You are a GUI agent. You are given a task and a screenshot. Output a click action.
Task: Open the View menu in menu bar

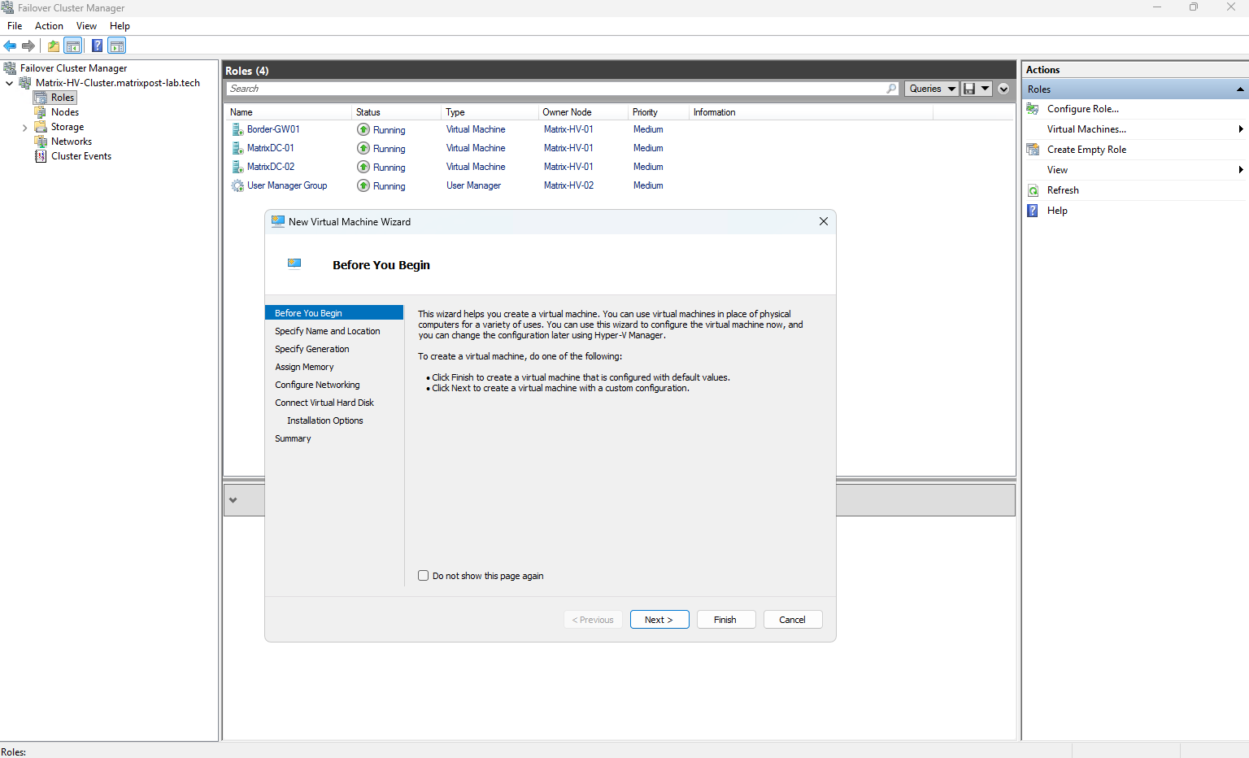click(86, 26)
